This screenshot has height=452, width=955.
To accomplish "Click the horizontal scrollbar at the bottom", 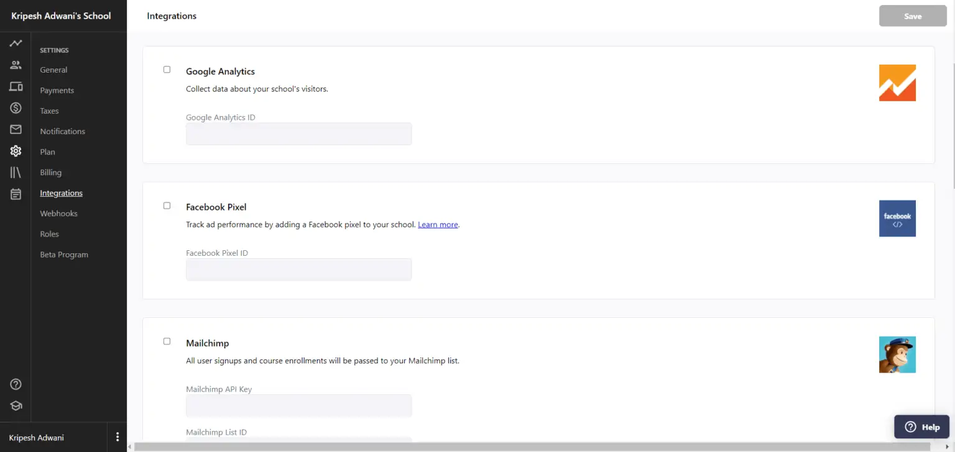I will tap(532, 446).
